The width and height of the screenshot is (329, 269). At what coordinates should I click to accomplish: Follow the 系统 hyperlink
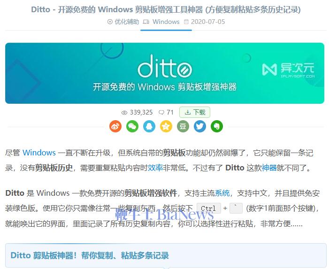[222, 193]
